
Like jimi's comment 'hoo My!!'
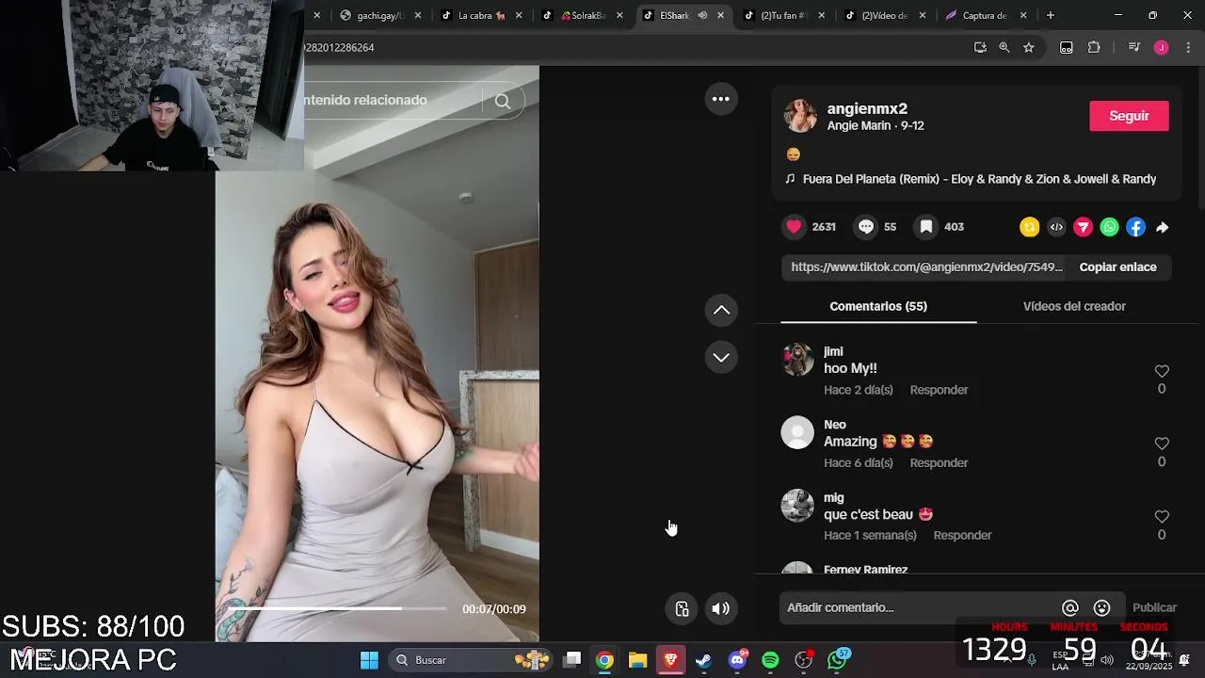pyautogui.click(x=1162, y=371)
